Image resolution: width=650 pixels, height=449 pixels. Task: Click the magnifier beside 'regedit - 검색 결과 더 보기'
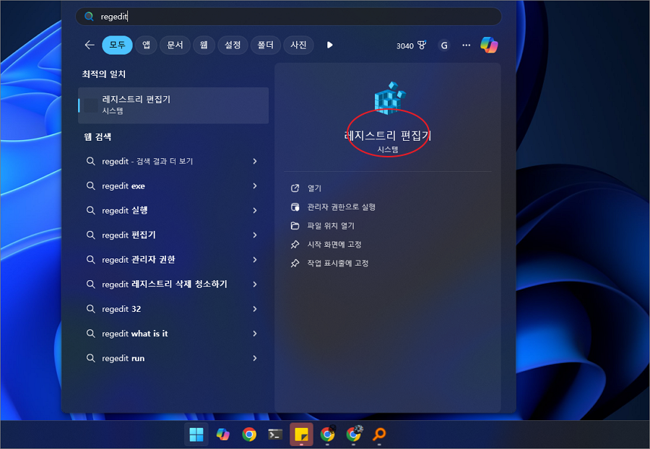click(90, 161)
